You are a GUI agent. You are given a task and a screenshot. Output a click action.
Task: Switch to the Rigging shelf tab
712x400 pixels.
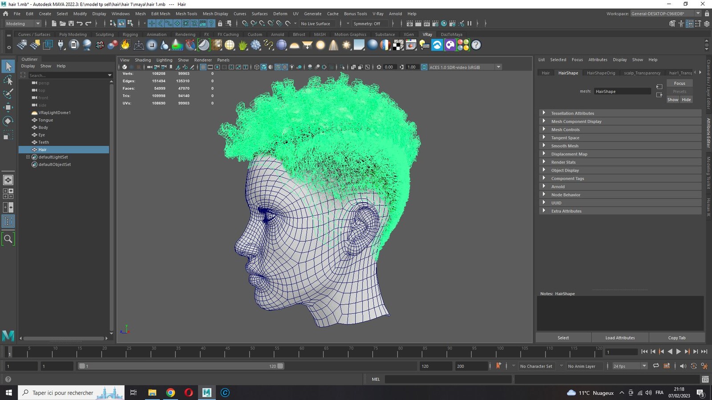tap(130, 34)
